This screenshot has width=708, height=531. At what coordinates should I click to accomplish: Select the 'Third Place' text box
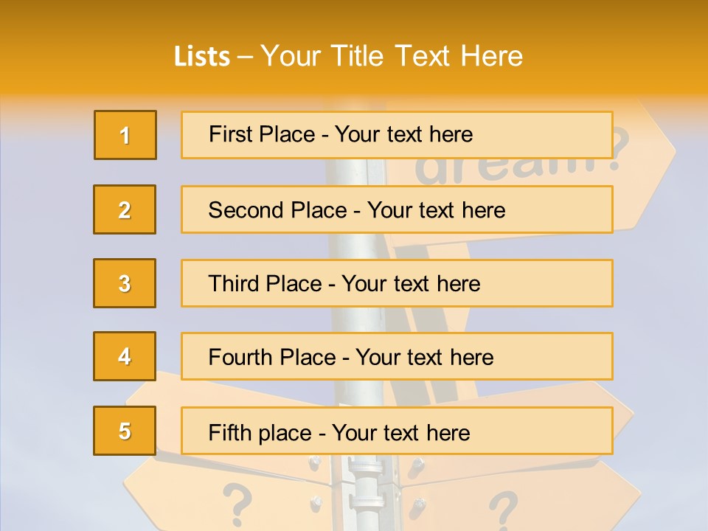(x=397, y=283)
